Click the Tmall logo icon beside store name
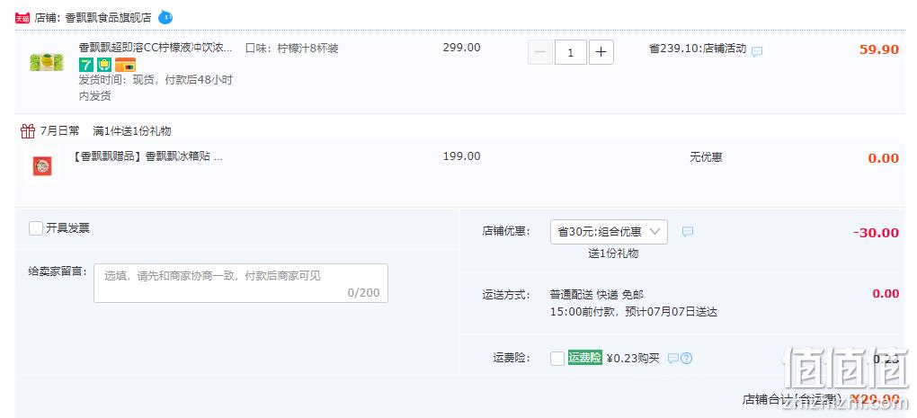Image resolution: width=917 pixels, height=418 pixels. [22, 18]
